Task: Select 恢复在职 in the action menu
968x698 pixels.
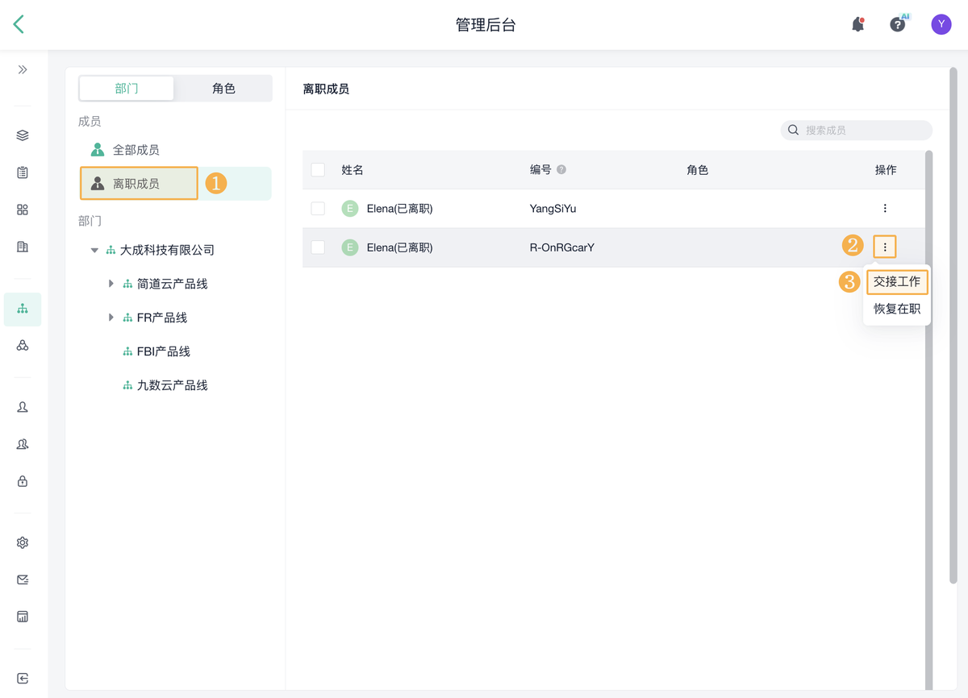Action: 896,309
